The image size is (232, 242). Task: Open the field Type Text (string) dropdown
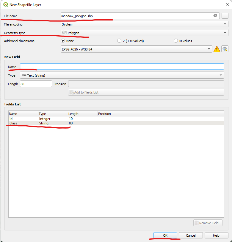122,75
